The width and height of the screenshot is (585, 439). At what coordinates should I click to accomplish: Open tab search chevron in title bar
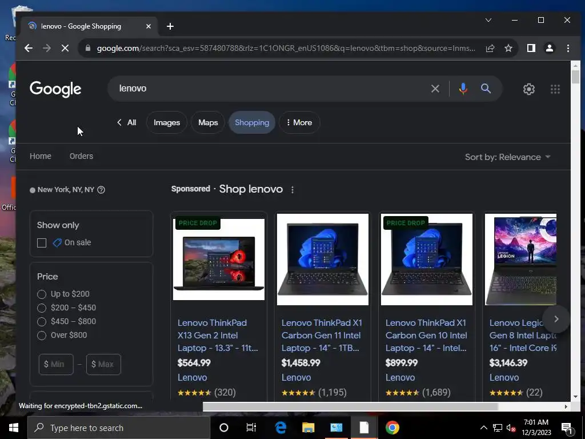[488, 20]
